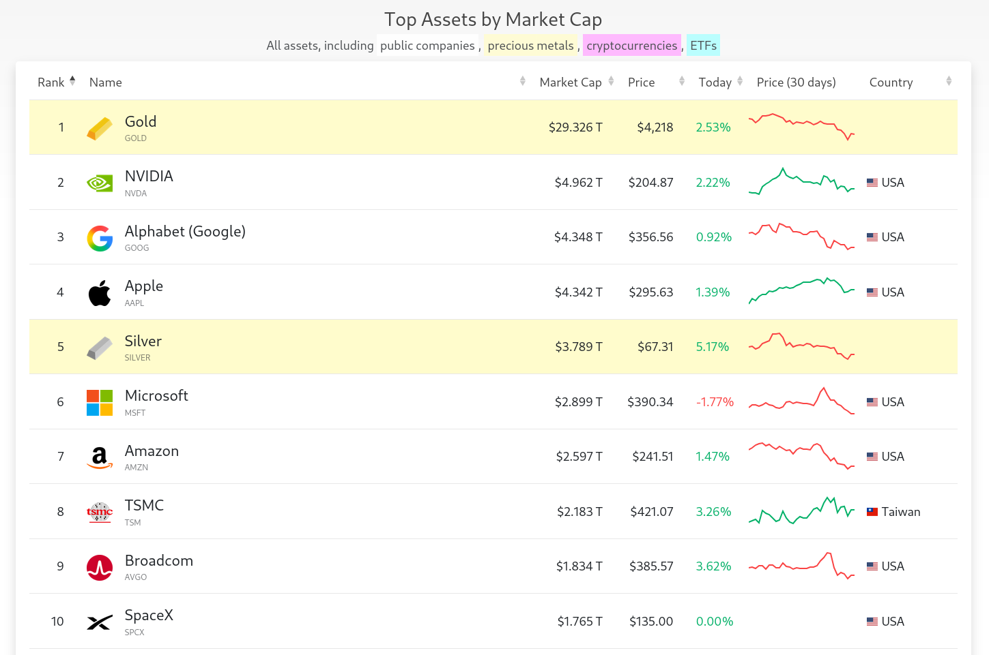Open the Silver asset link
Viewport: 989px width, 655px height.
click(143, 341)
